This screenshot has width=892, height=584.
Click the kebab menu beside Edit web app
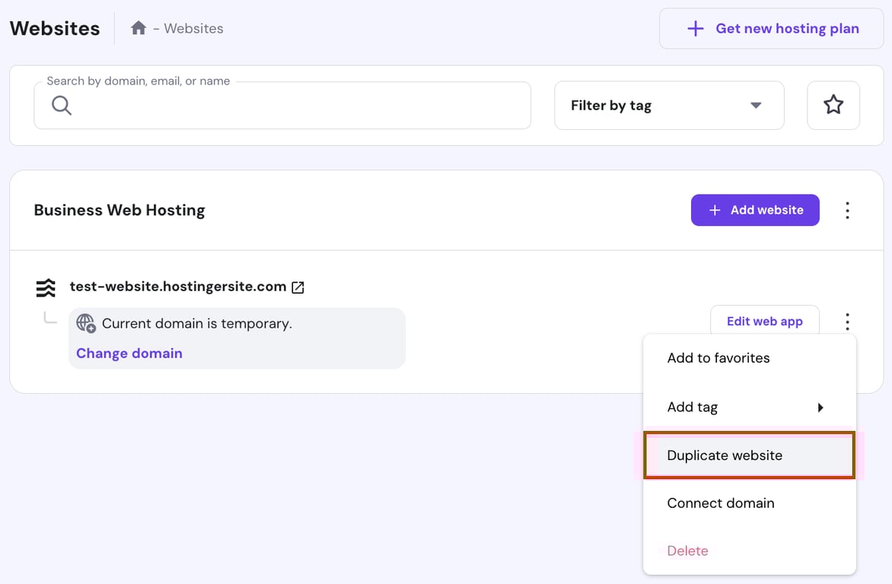[847, 322]
